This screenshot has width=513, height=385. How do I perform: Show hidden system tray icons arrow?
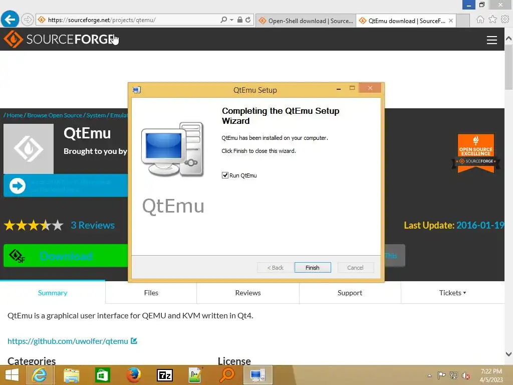[x=429, y=375]
